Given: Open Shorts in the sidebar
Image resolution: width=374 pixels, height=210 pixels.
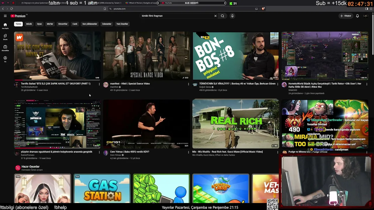Looking at the screenshot, I should (x=5, y=37).
